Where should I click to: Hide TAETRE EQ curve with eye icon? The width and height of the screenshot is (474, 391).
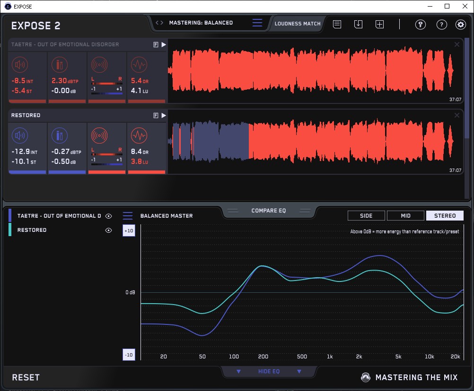pos(108,216)
